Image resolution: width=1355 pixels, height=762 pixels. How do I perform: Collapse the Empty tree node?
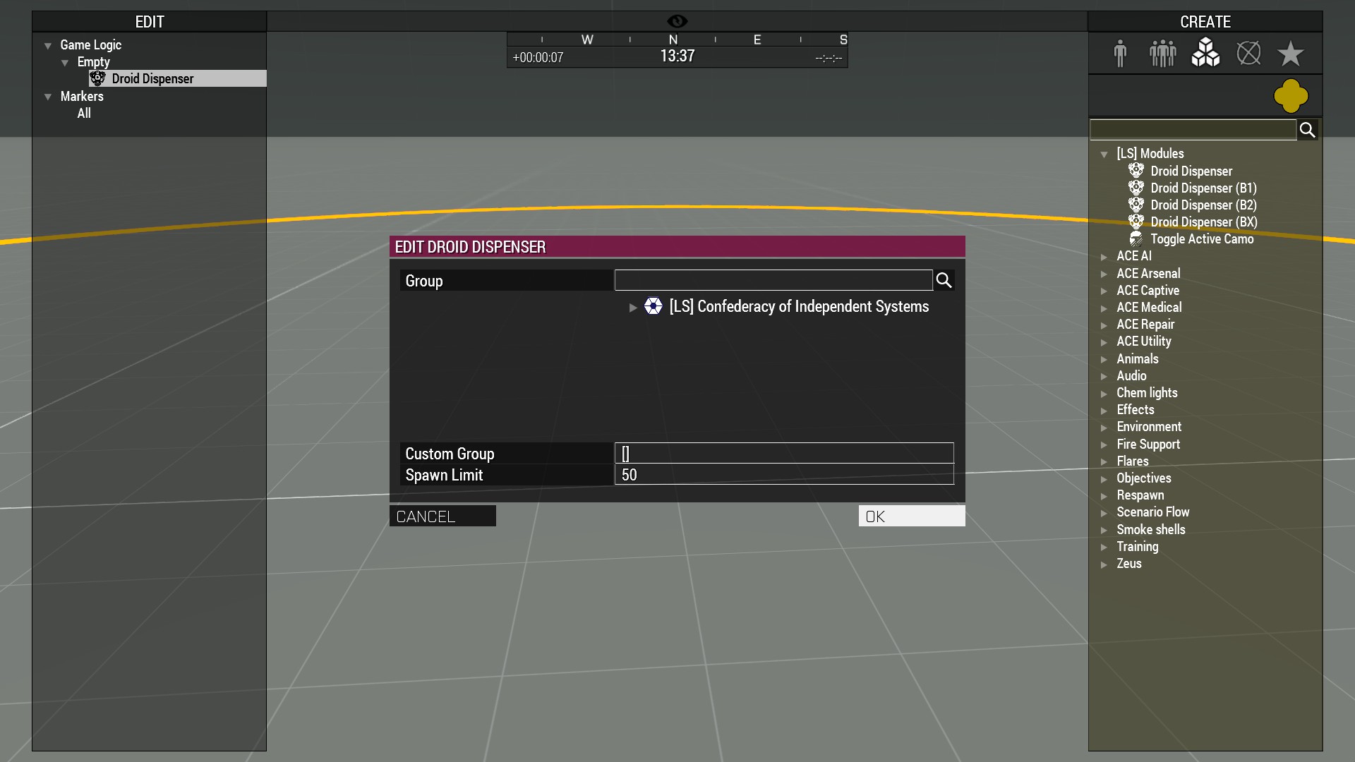pyautogui.click(x=65, y=63)
